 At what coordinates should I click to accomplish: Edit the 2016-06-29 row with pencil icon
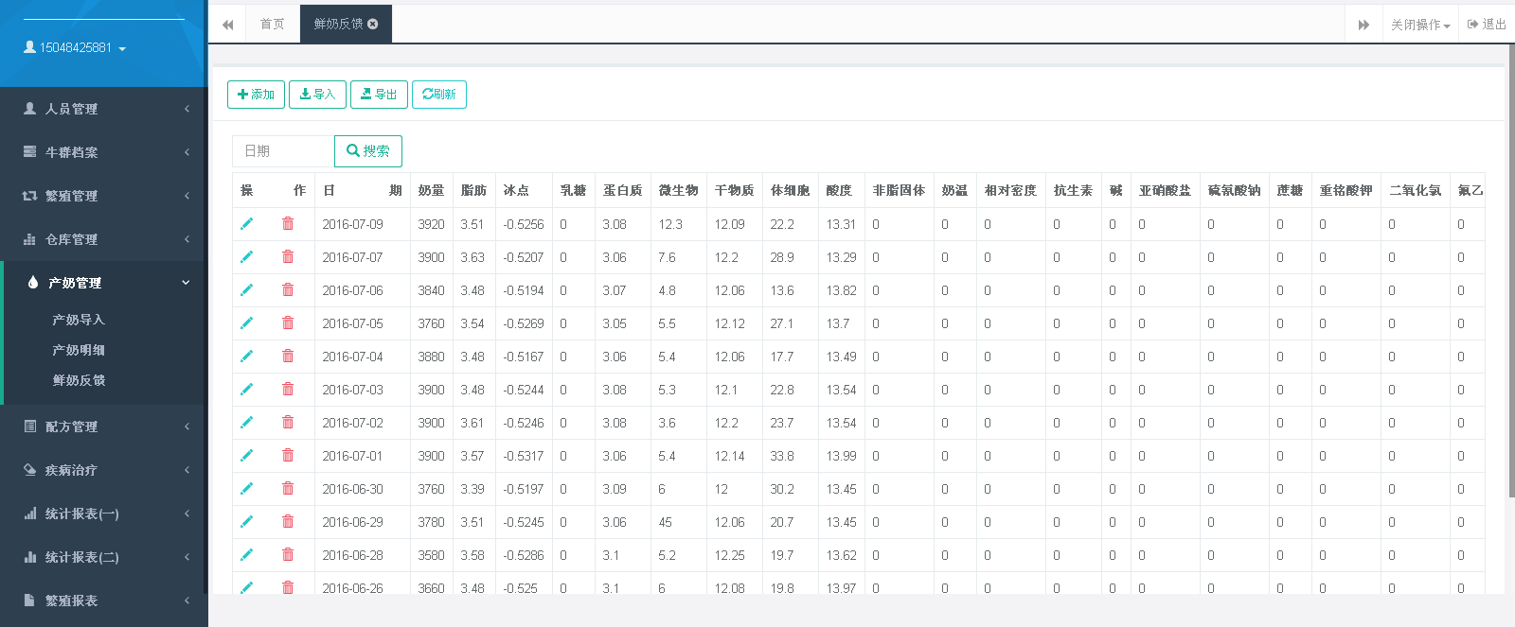(x=246, y=522)
